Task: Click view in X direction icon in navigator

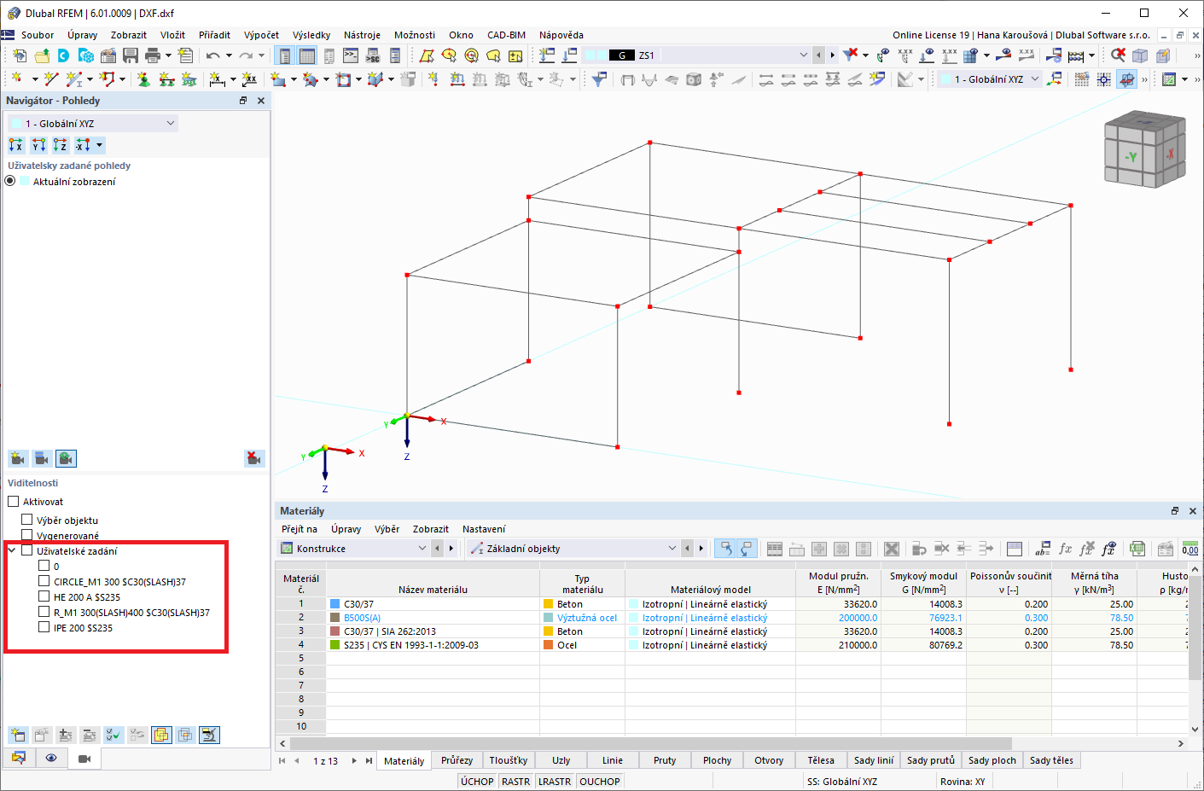Action: [x=16, y=145]
